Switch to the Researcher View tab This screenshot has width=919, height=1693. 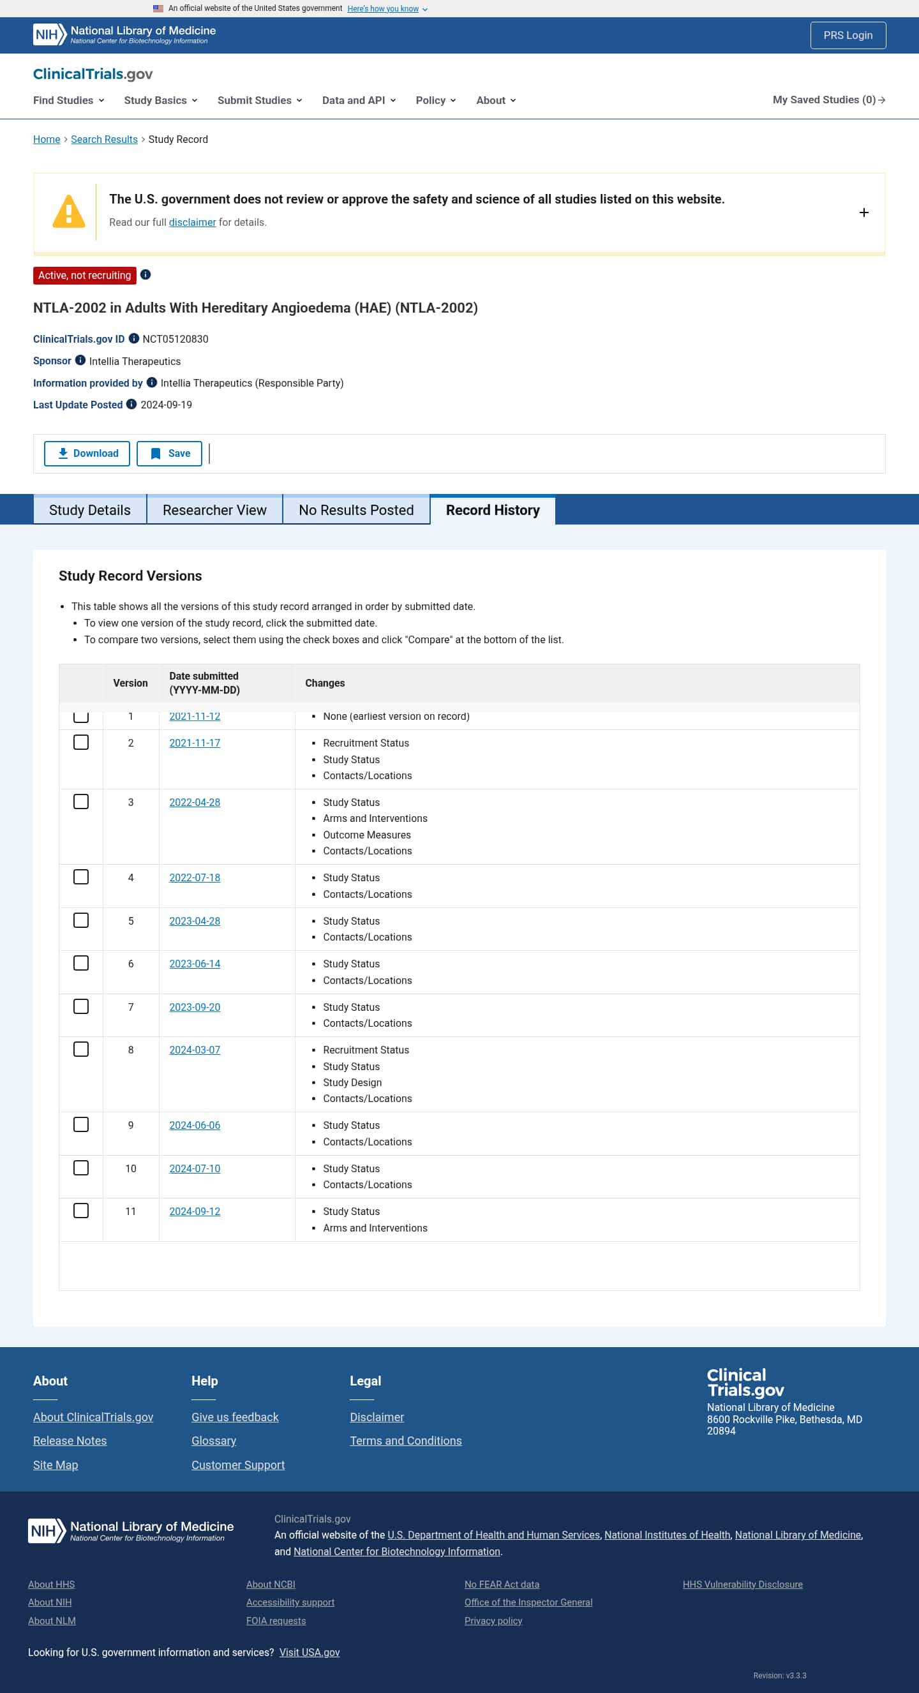click(214, 510)
